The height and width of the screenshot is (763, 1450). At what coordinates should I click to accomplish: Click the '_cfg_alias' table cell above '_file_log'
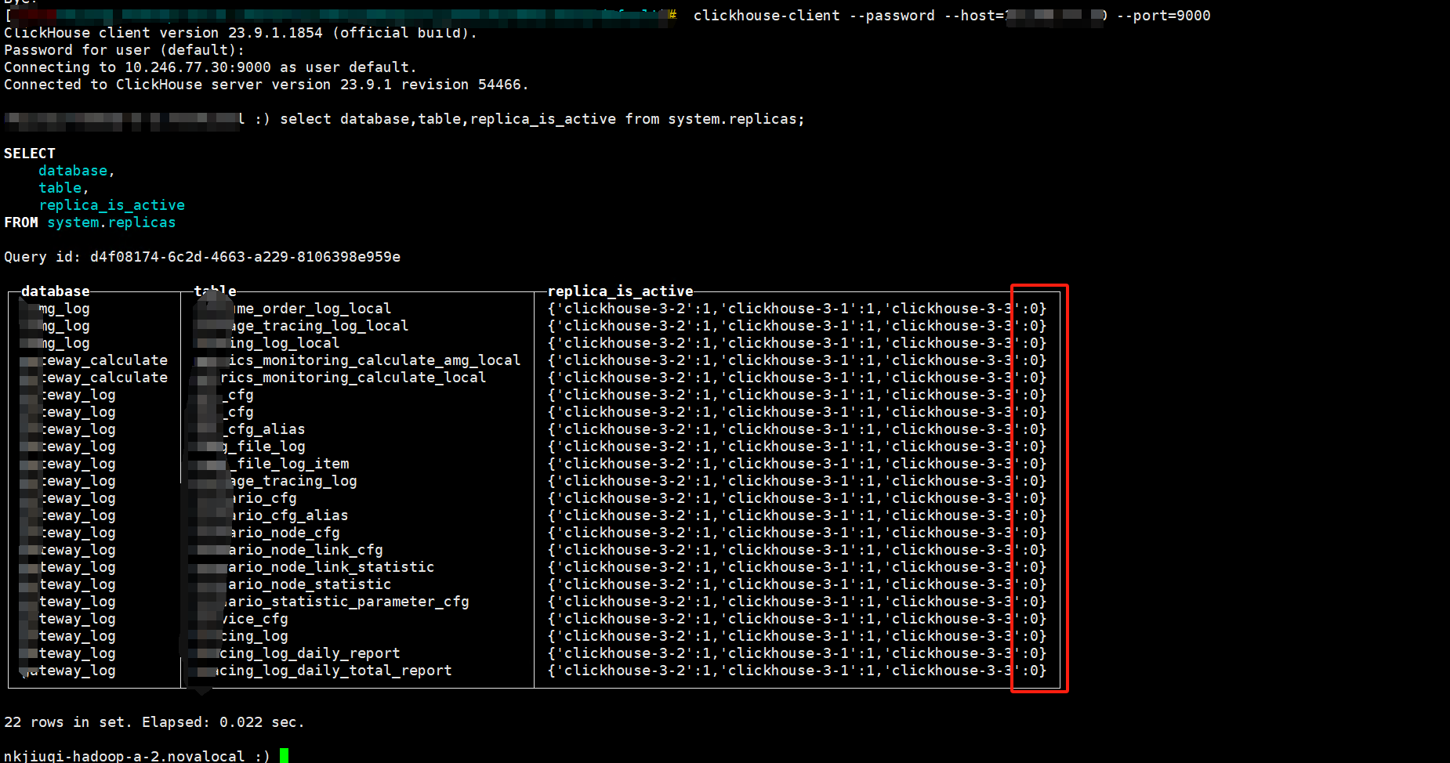click(x=263, y=429)
